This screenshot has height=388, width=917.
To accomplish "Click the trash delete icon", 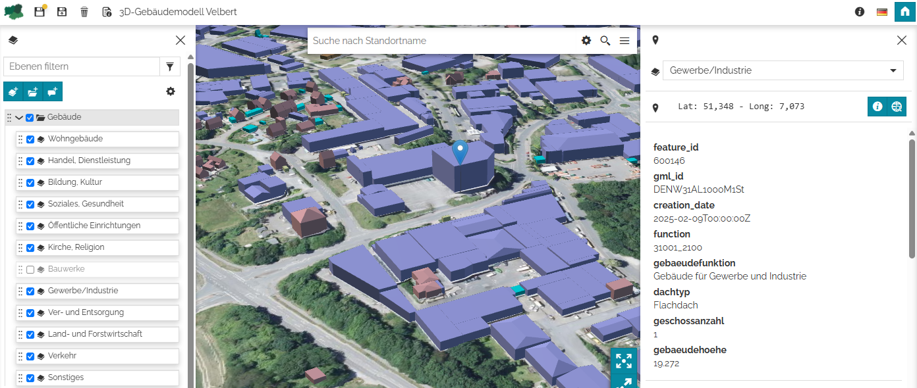I will [84, 12].
